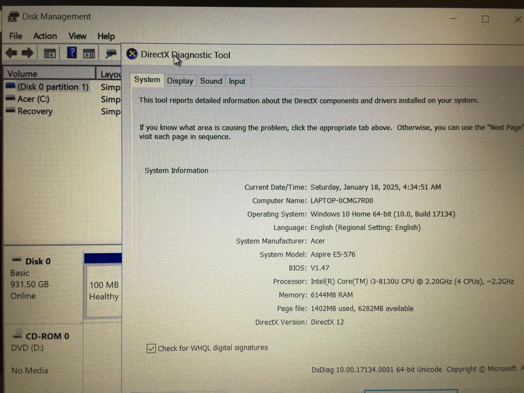Open the Help menu in Disk Management
The height and width of the screenshot is (393, 524).
(x=106, y=36)
